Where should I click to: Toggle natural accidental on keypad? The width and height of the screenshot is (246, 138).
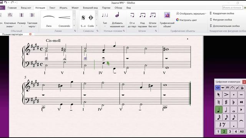(219, 102)
